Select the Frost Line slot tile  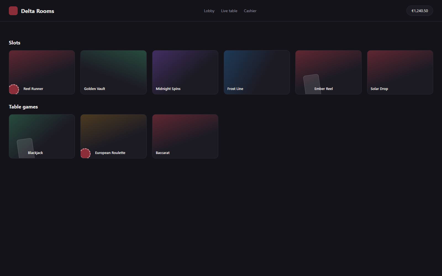click(257, 72)
